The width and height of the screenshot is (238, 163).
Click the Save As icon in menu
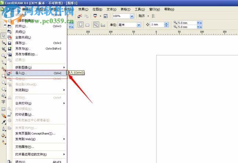click(x=10, y=49)
